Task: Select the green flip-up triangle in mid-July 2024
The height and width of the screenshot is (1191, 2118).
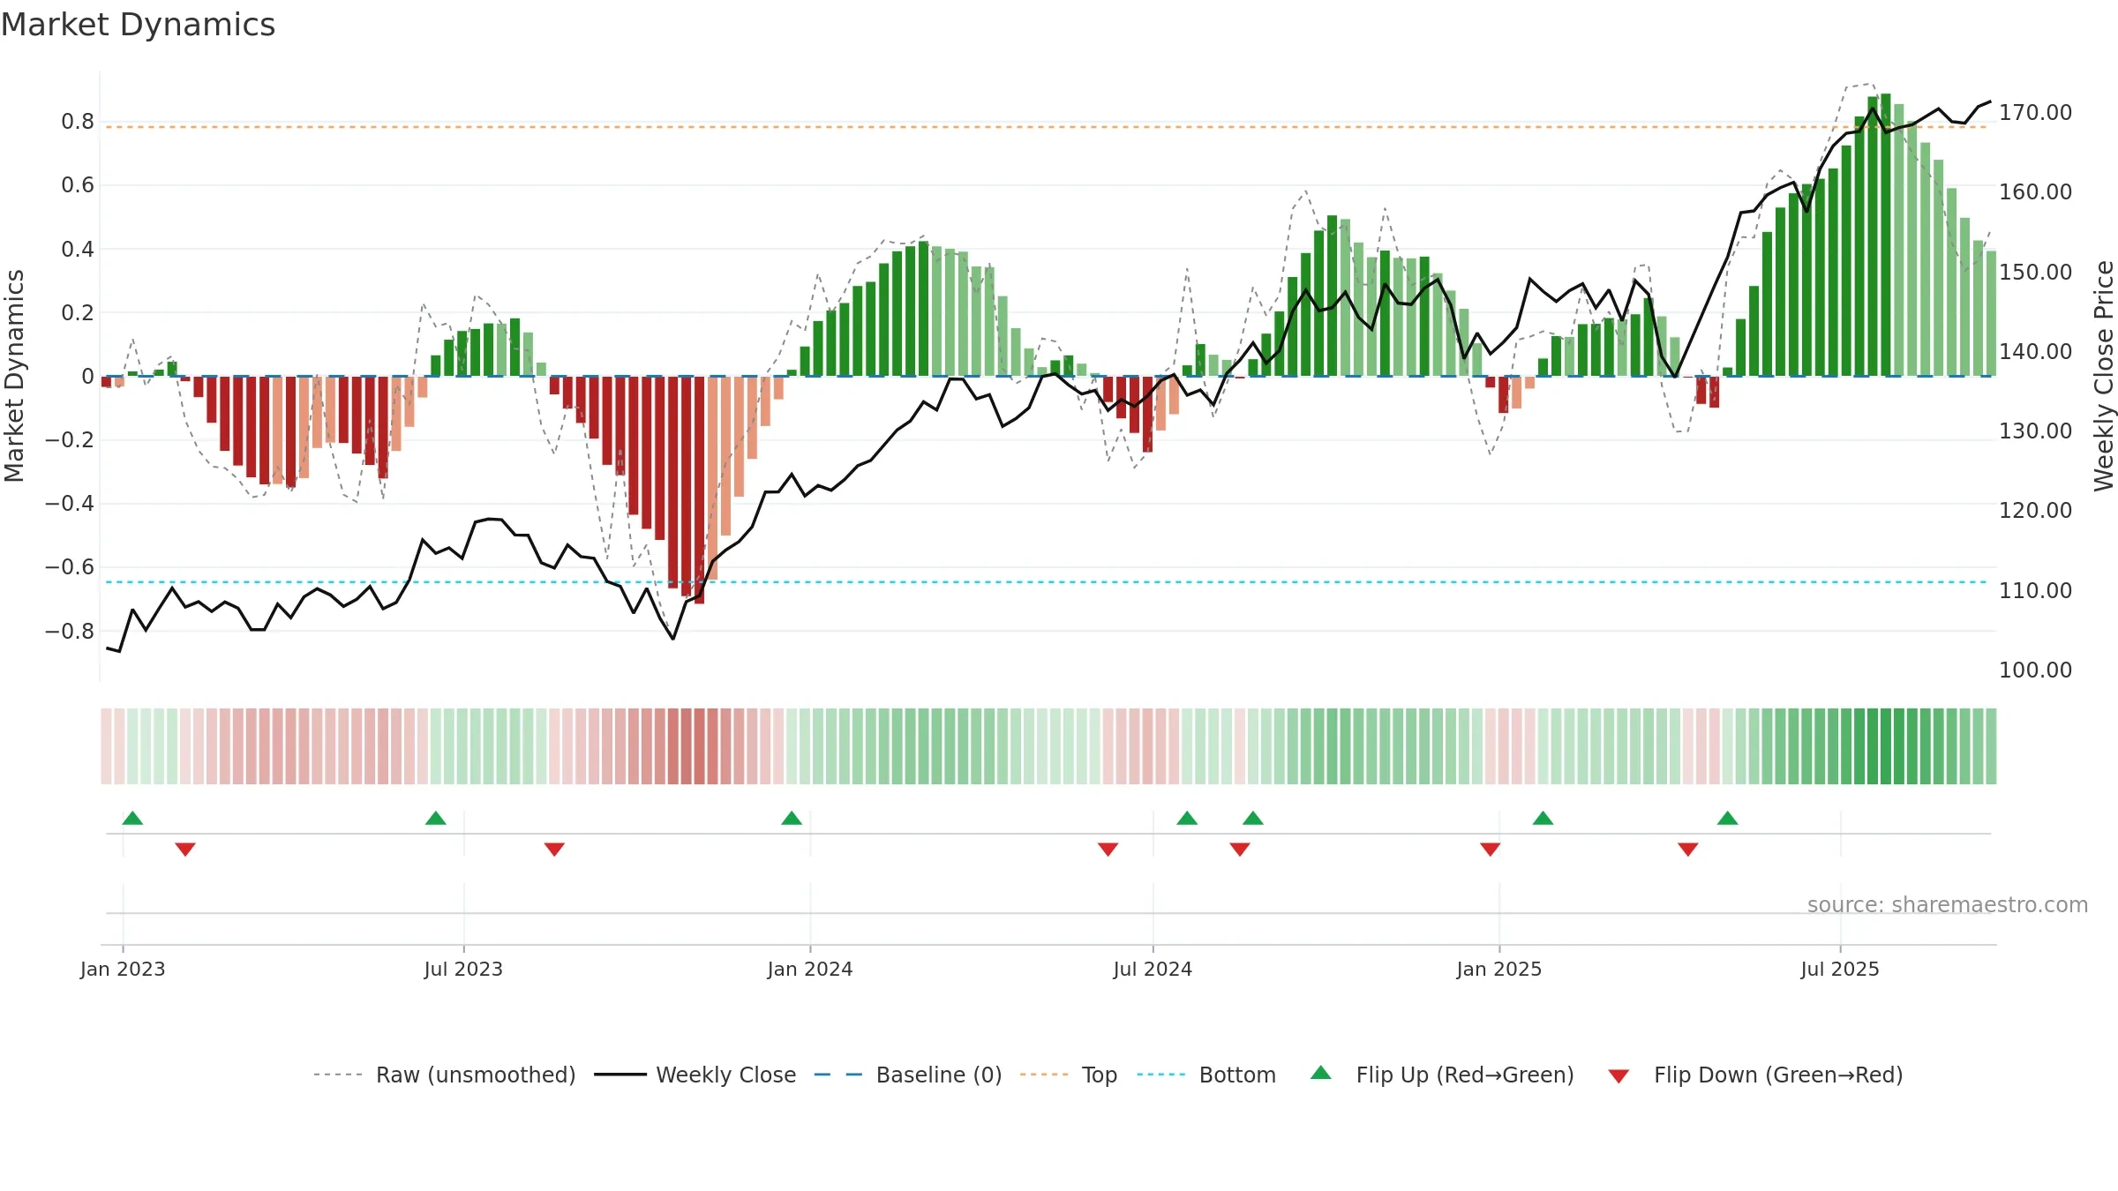Action: 1187,818
